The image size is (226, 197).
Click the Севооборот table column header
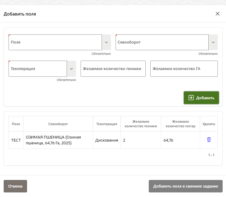pyautogui.click(x=58, y=124)
